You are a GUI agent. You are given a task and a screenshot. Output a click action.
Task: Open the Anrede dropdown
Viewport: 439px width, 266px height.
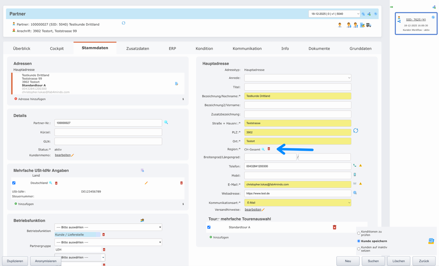(x=297, y=78)
